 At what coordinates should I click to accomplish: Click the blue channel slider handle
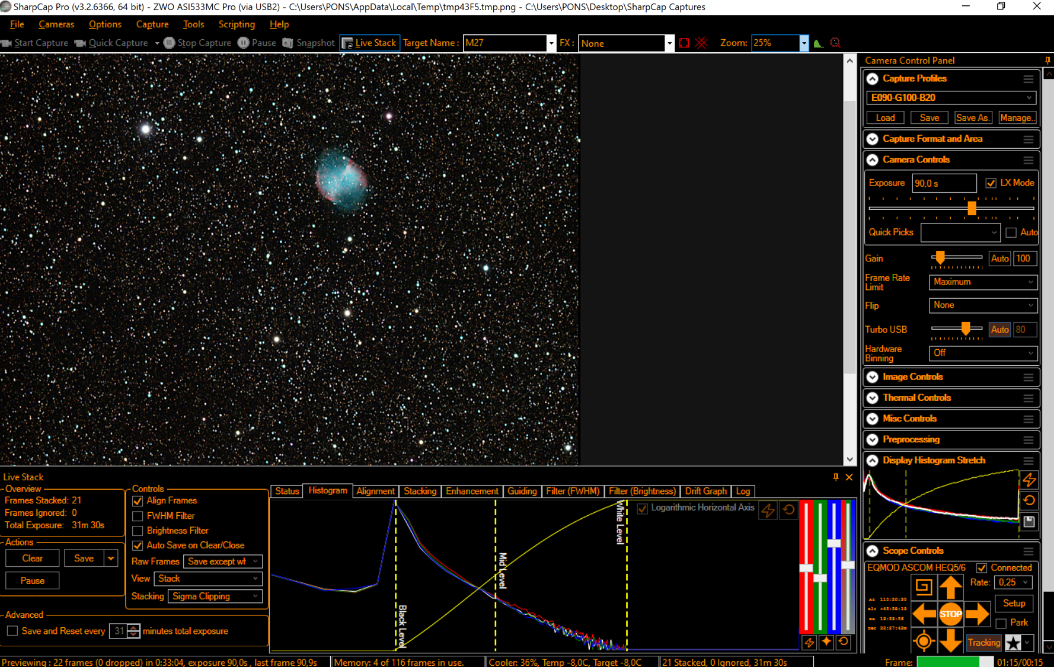(833, 543)
